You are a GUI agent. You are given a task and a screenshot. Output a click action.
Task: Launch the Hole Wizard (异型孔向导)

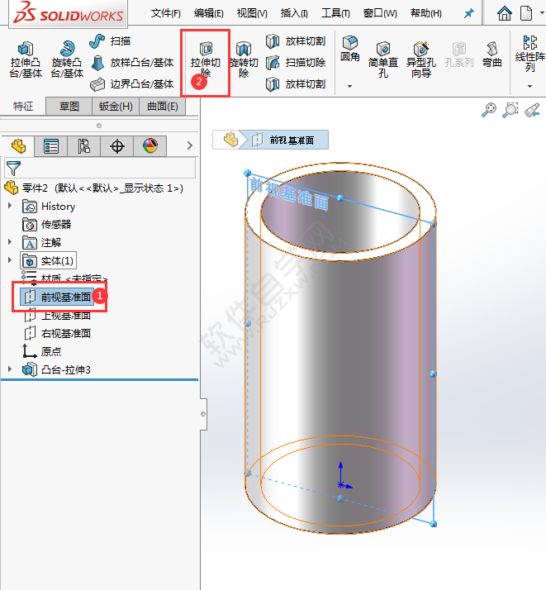click(420, 59)
